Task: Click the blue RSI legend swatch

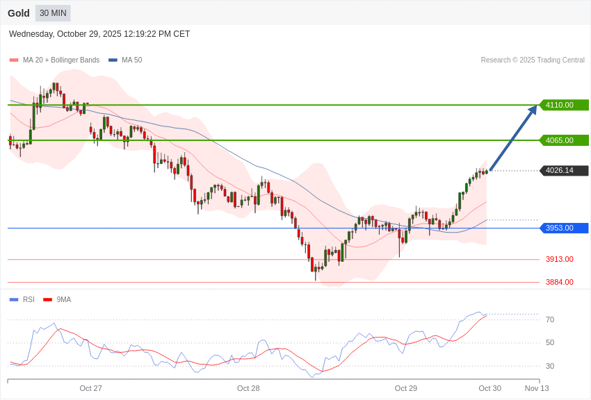Action: click(14, 300)
